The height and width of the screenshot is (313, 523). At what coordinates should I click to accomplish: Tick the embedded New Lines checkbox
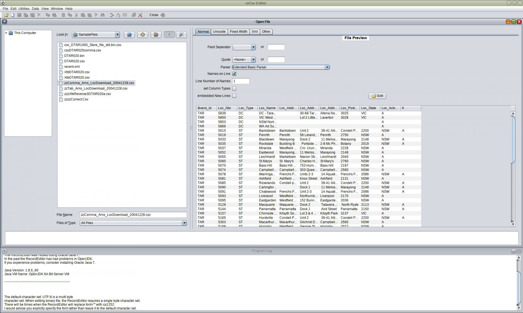tap(234, 96)
